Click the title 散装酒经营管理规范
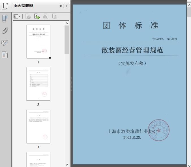The image size is (191, 167). pyautogui.click(x=132, y=50)
